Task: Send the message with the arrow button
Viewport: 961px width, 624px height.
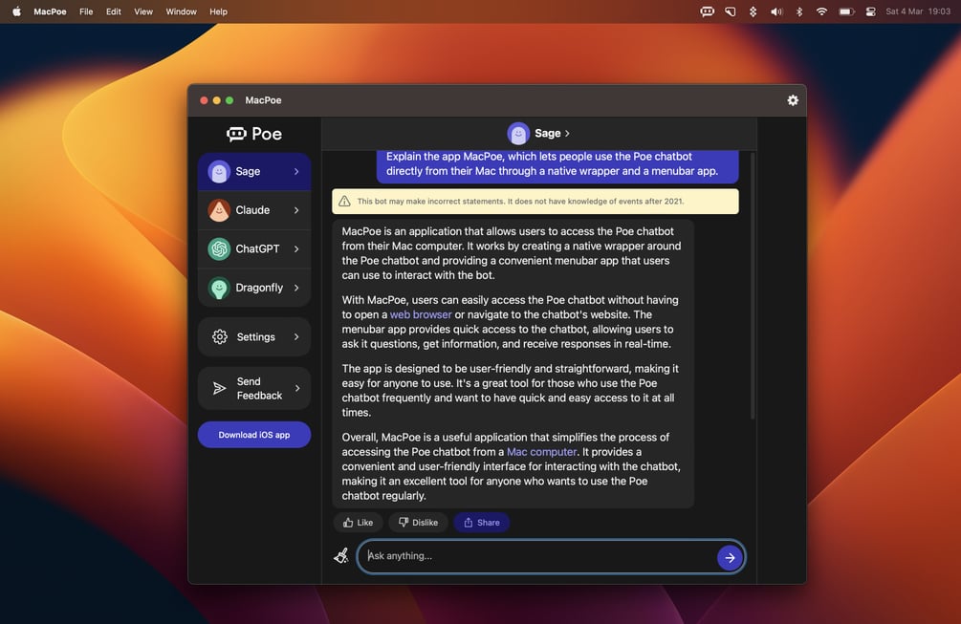Action: [x=730, y=558]
